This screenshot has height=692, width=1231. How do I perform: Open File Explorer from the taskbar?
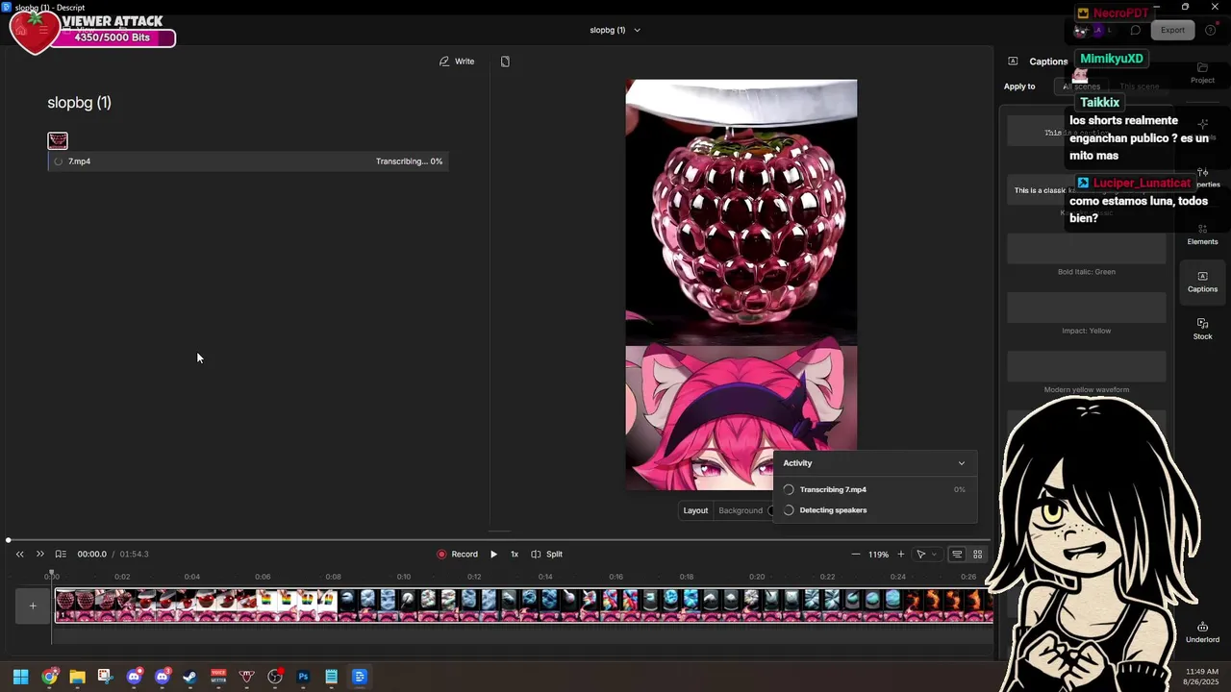tap(77, 677)
